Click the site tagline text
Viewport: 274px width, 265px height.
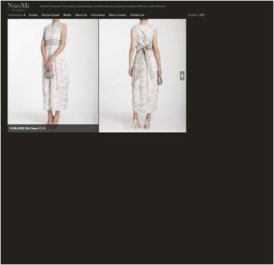(103, 7)
